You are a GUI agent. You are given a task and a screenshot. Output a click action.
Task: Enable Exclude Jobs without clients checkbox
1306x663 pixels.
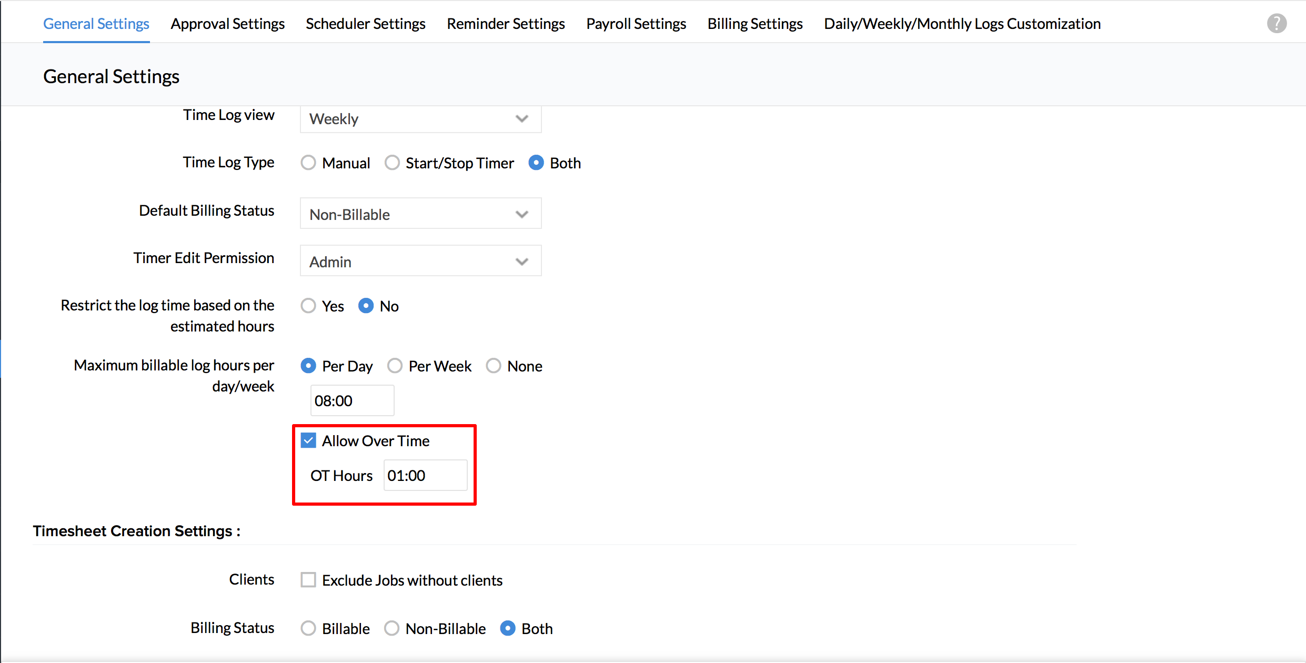click(x=308, y=580)
